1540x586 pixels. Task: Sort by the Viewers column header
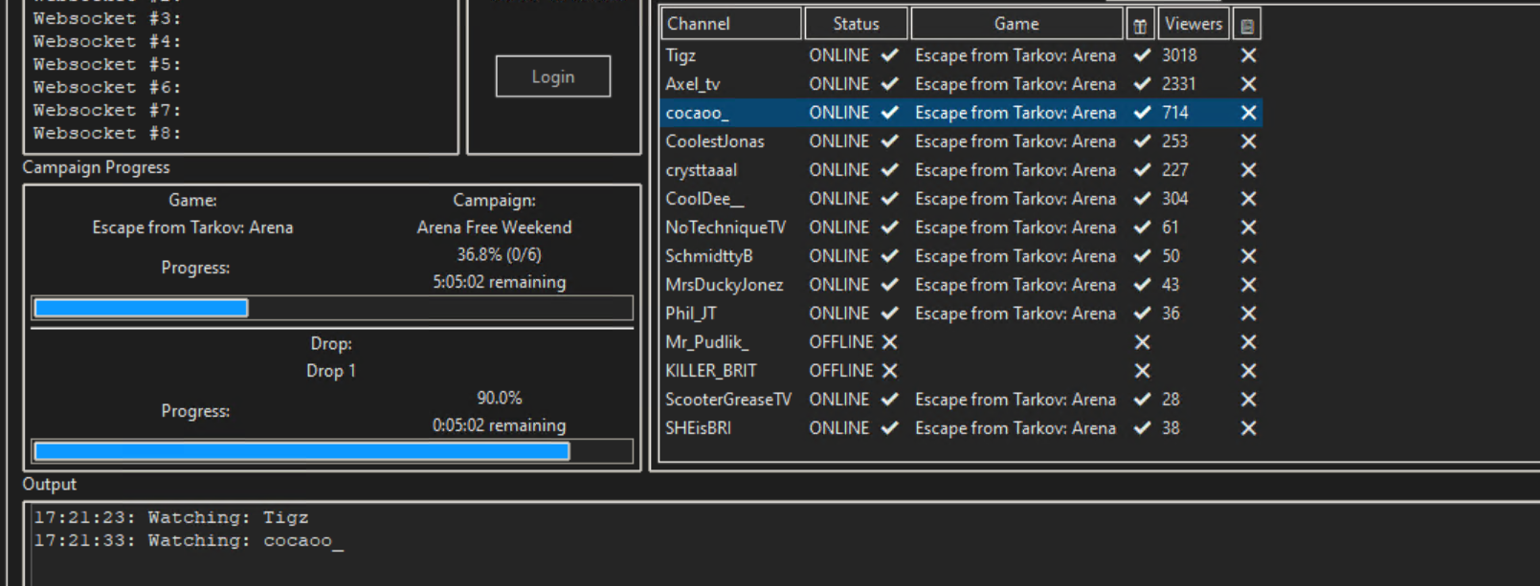[1194, 24]
